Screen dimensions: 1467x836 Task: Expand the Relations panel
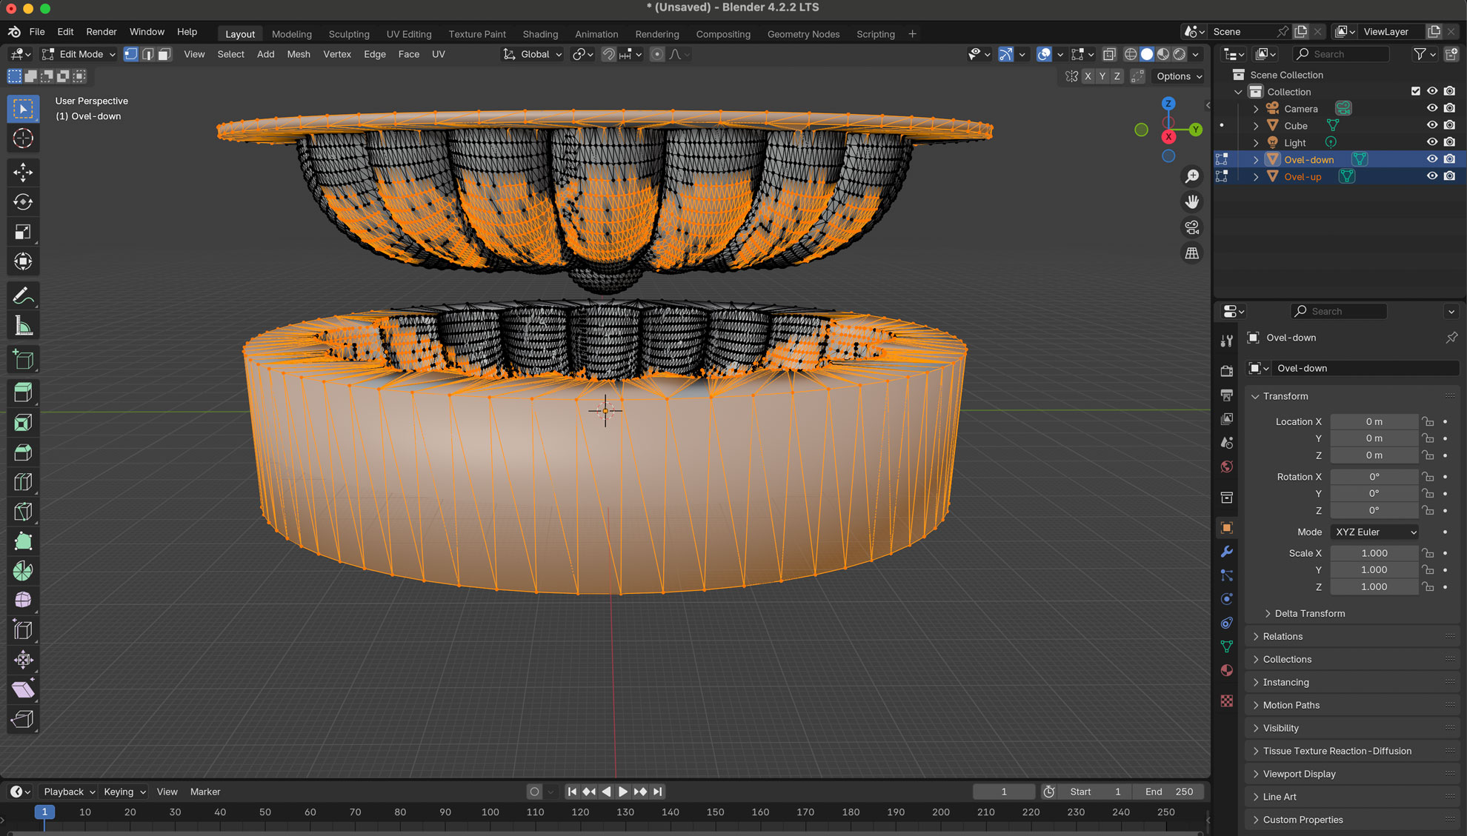point(1283,636)
